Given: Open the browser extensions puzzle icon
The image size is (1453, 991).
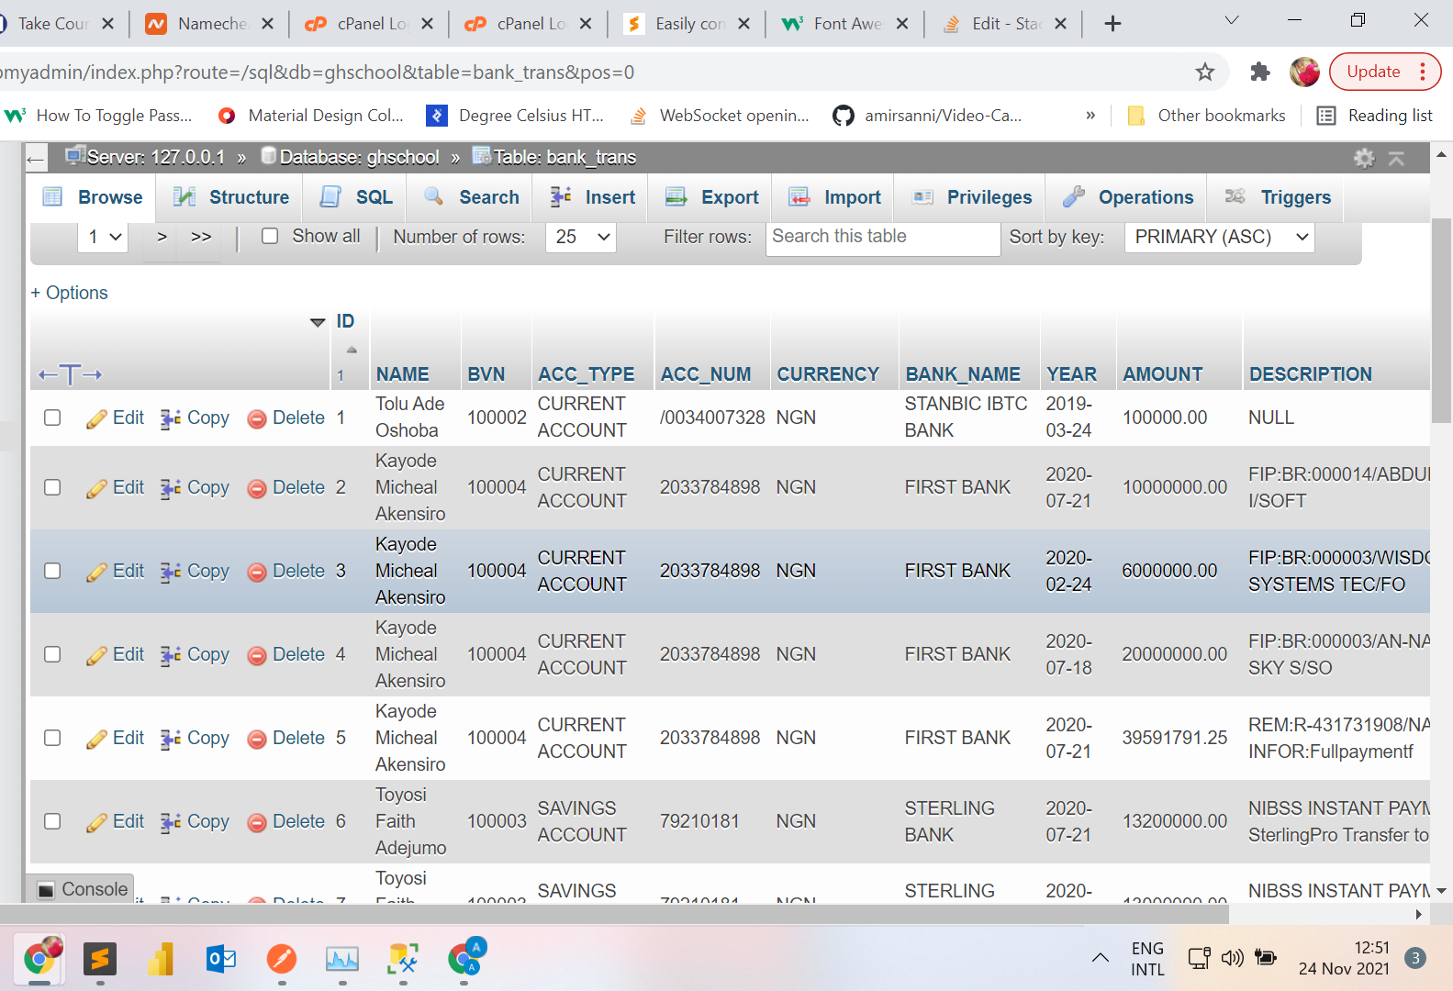Looking at the screenshot, I should coord(1259,72).
